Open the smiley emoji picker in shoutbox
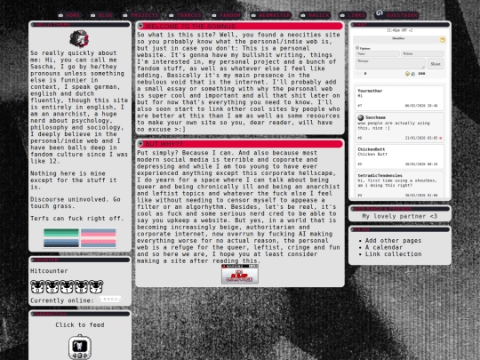The height and width of the screenshot is (360, 480). (x=407, y=74)
